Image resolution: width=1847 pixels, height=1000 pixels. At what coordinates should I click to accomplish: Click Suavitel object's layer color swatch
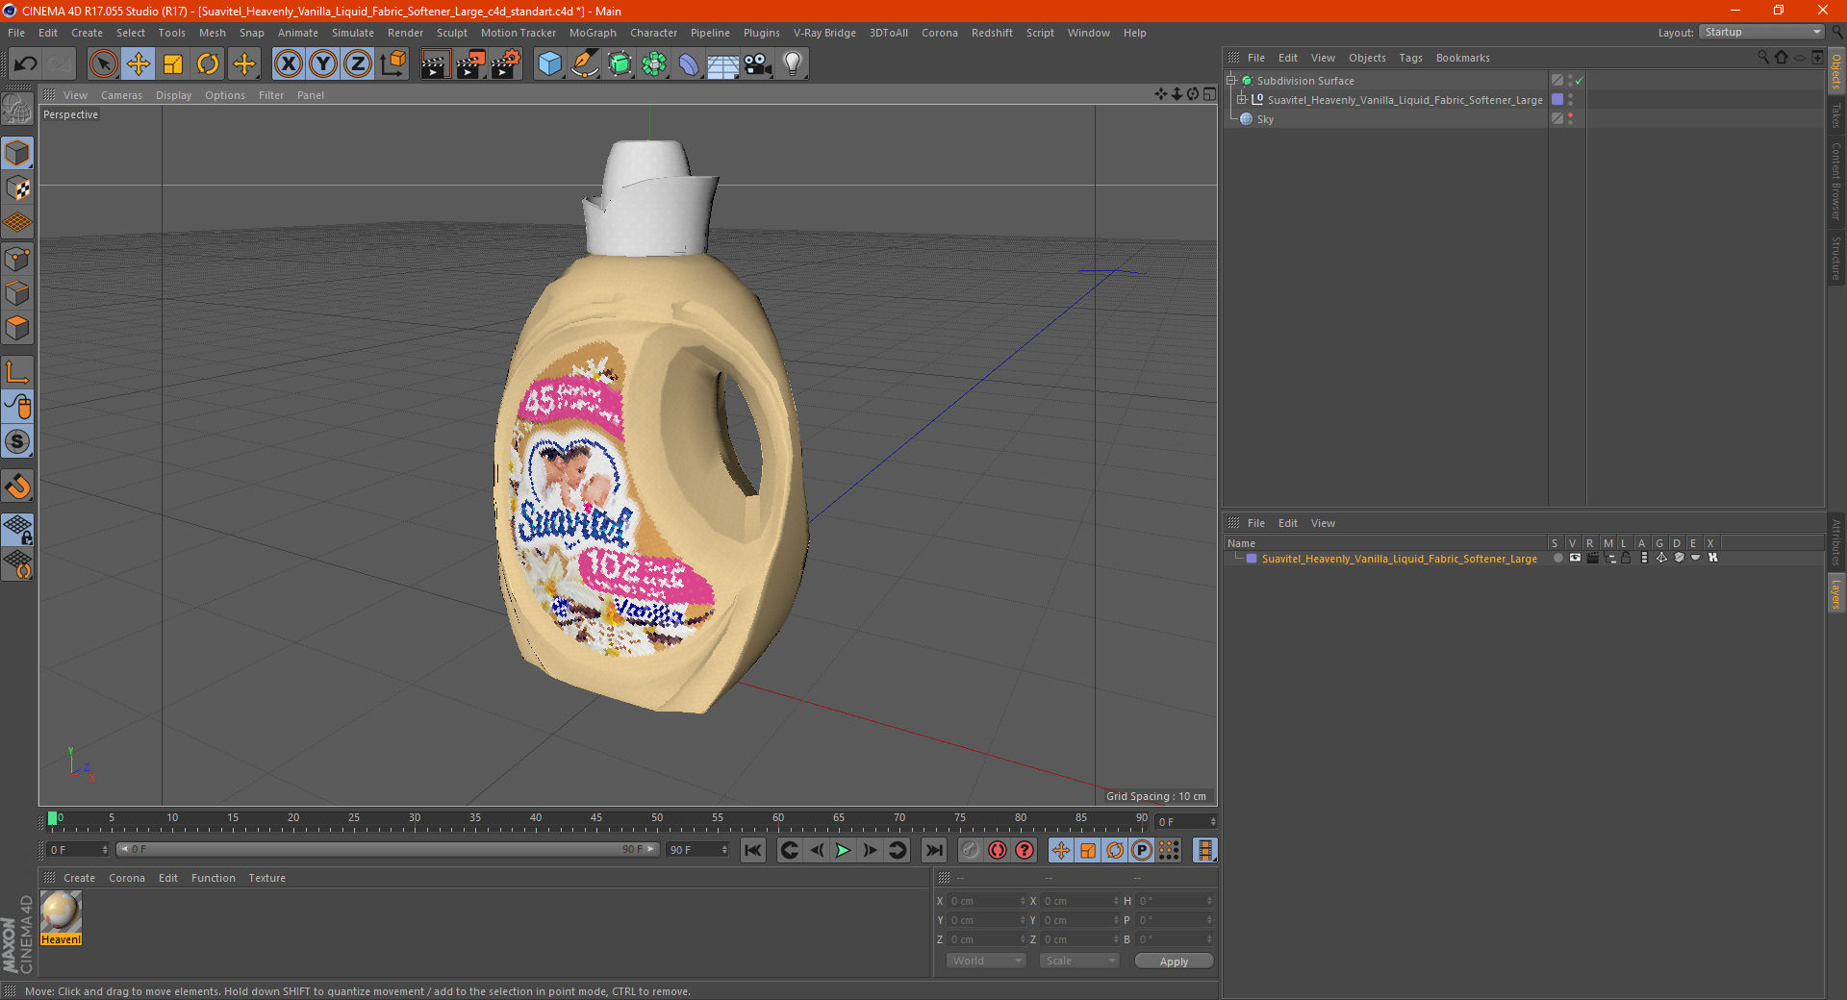pyautogui.click(x=1557, y=99)
